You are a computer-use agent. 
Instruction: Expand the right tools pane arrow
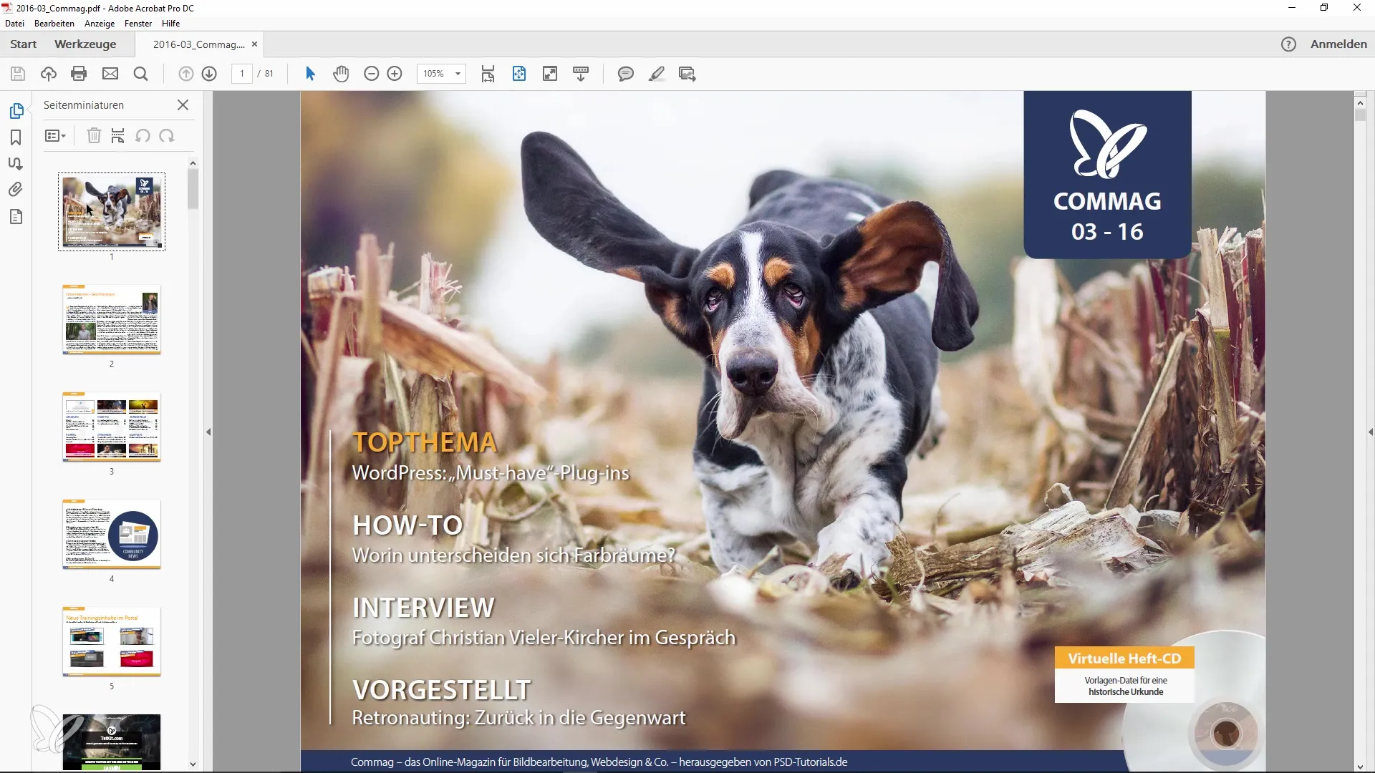(1370, 432)
